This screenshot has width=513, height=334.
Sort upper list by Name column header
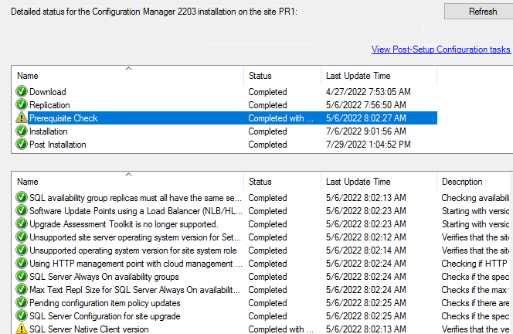coord(127,76)
